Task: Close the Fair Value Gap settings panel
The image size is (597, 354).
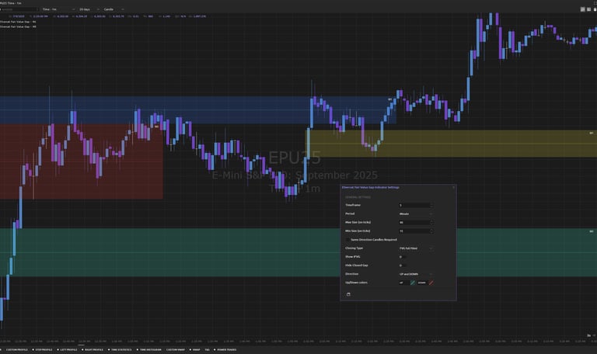Action: coord(453,187)
